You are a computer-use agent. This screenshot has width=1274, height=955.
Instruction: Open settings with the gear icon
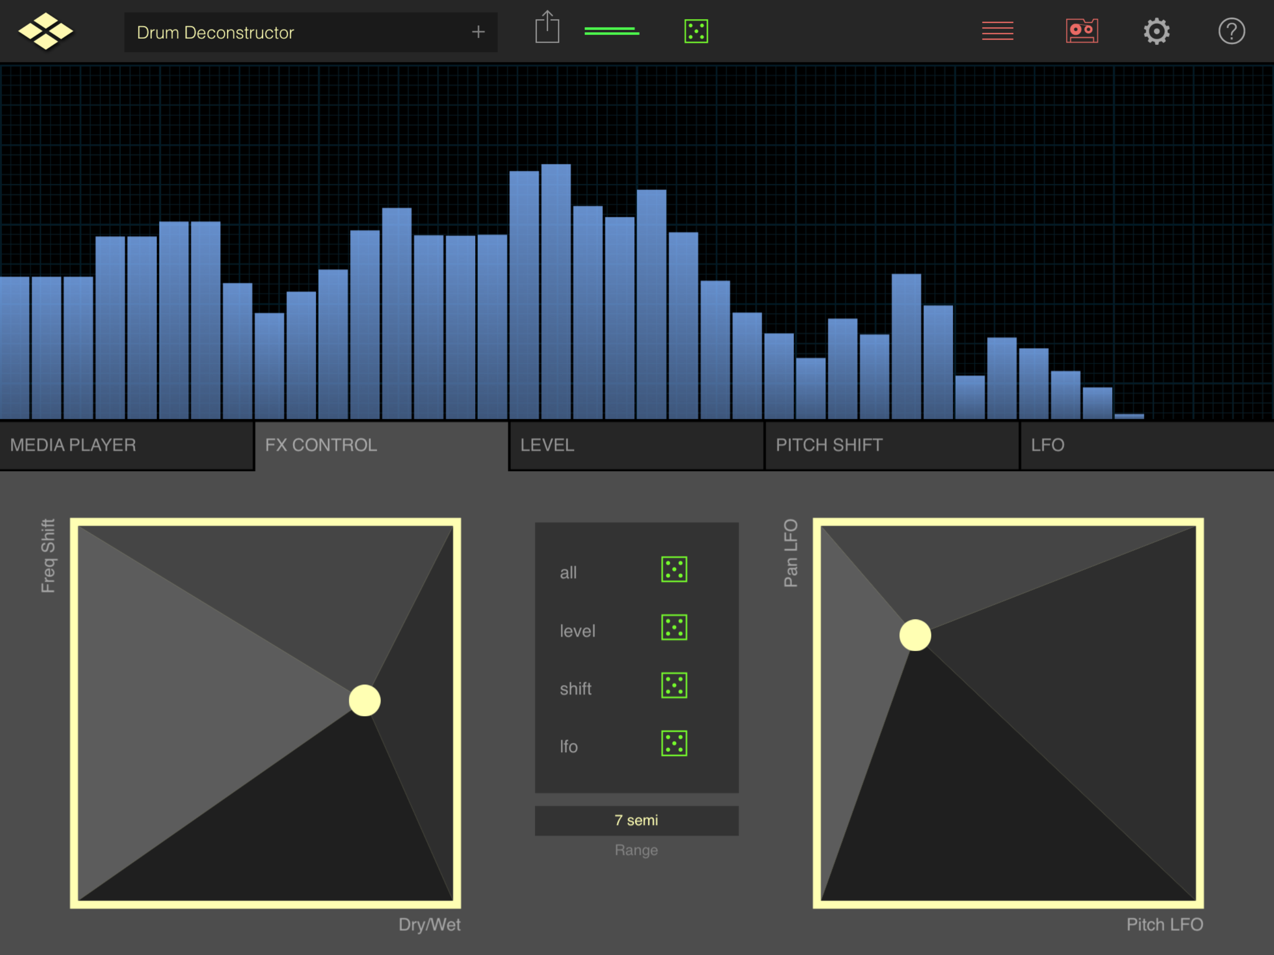tap(1156, 31)
